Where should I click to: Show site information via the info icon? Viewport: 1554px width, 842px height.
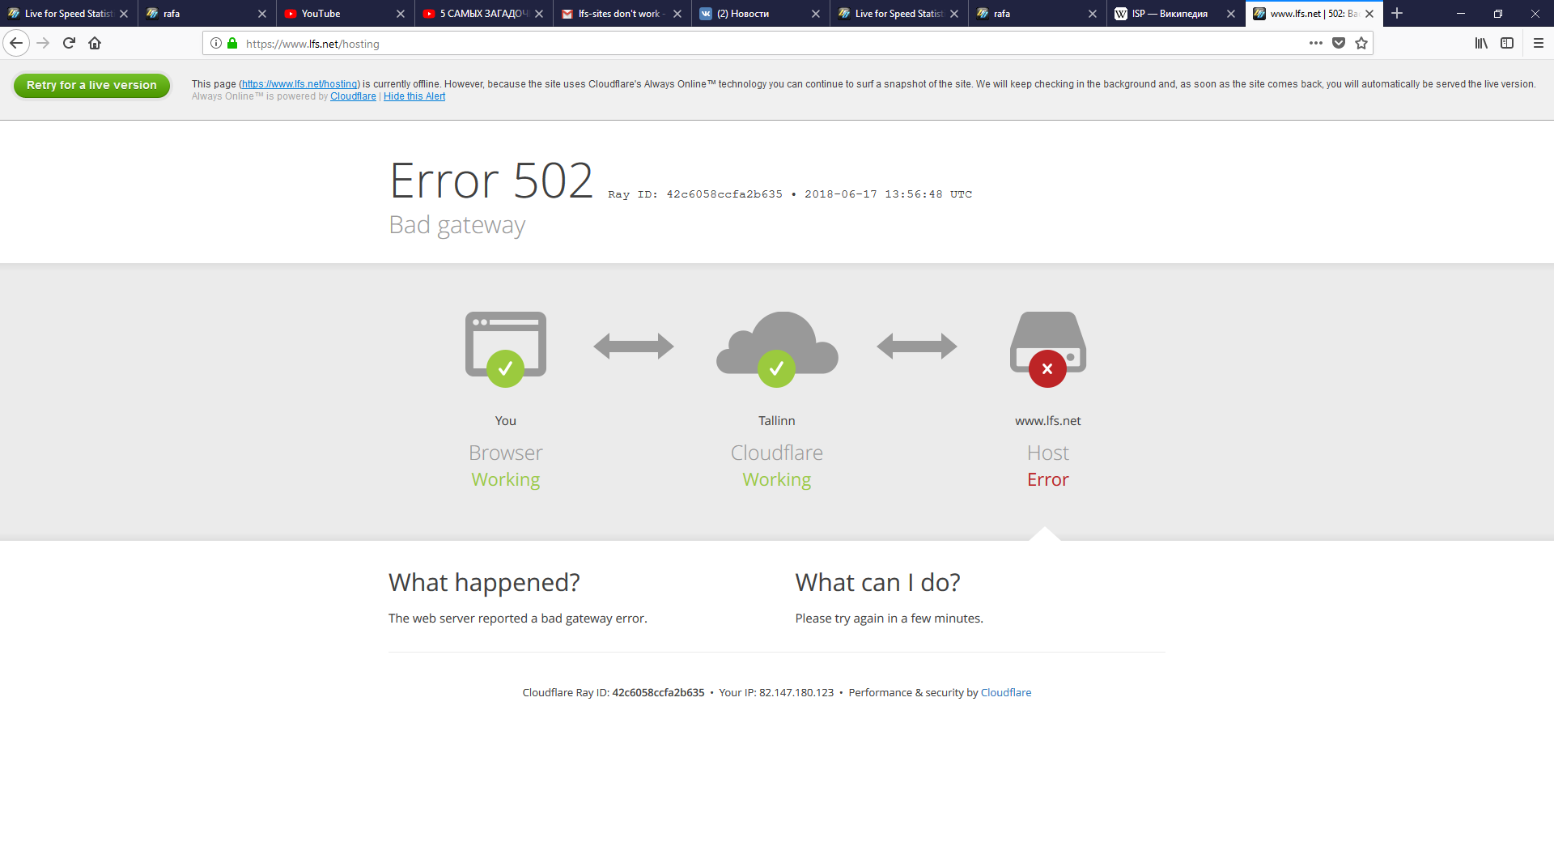tap(216, 43)
